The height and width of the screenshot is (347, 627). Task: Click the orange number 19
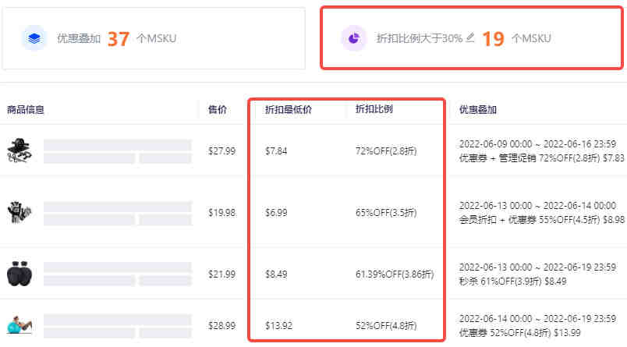(493, 39)
